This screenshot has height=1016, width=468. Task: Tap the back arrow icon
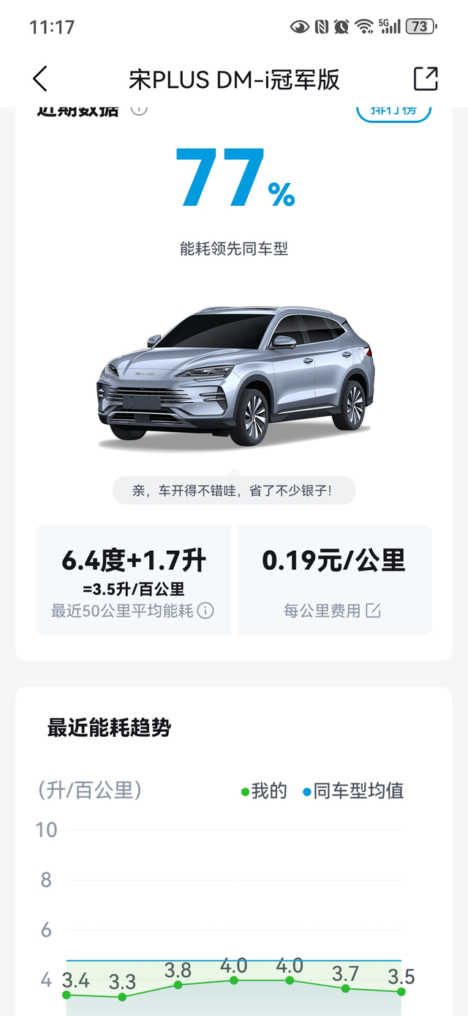click(x=40, y=79)
